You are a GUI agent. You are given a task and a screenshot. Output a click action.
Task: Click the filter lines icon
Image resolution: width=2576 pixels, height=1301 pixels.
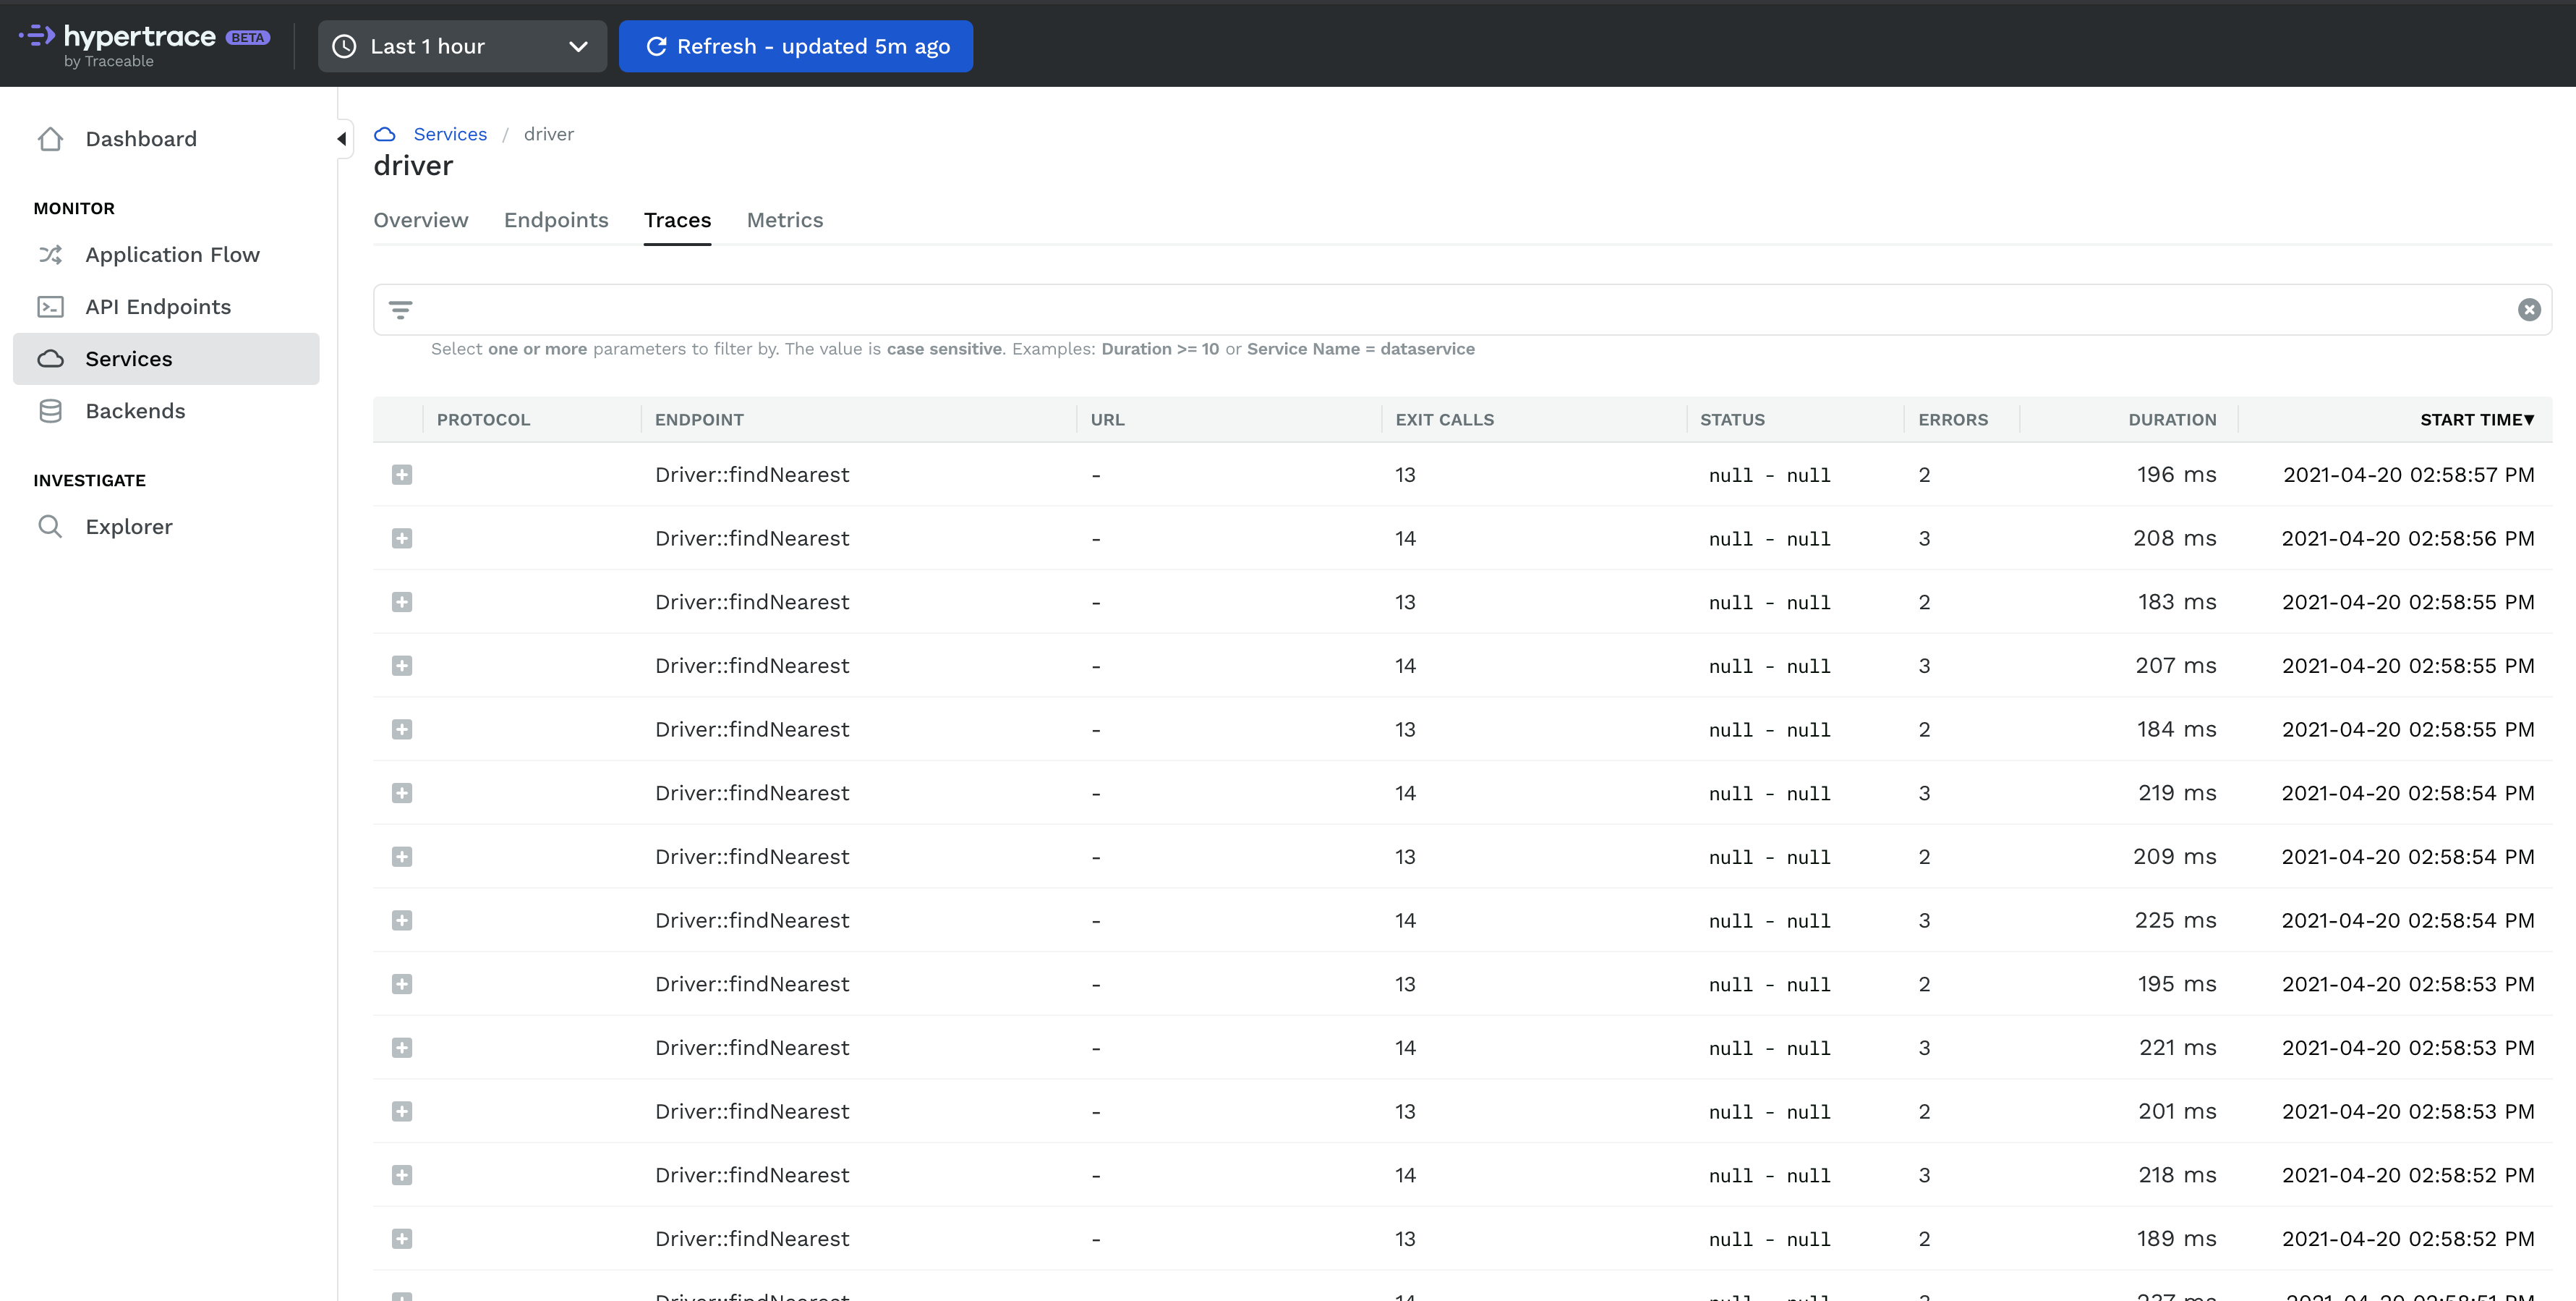point(400,310)
